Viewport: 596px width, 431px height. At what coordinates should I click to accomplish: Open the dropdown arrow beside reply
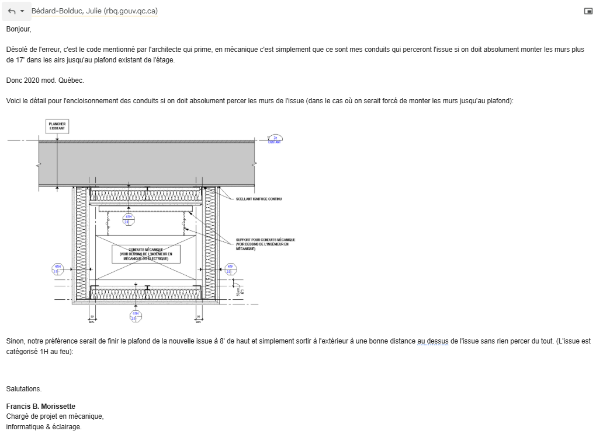pos(22,11)
